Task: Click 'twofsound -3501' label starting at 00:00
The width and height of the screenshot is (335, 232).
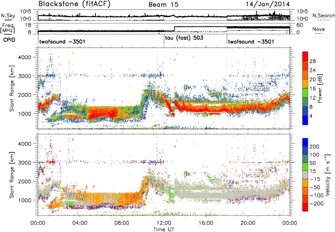Action: (x=62, y=41)
